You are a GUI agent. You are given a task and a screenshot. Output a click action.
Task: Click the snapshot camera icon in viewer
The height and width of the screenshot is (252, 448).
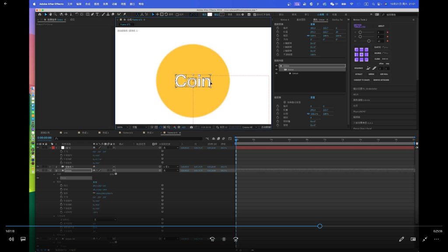pos(191,127)
